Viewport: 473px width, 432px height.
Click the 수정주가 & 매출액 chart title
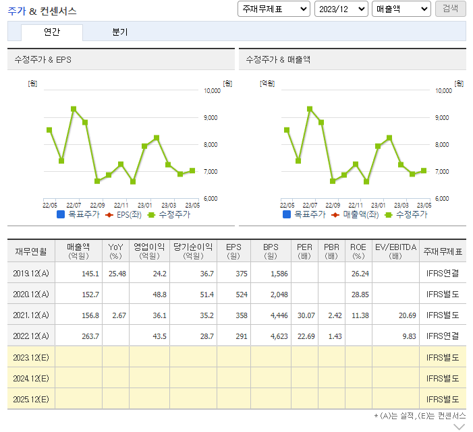pyautogui.click(x=278, y=60)
